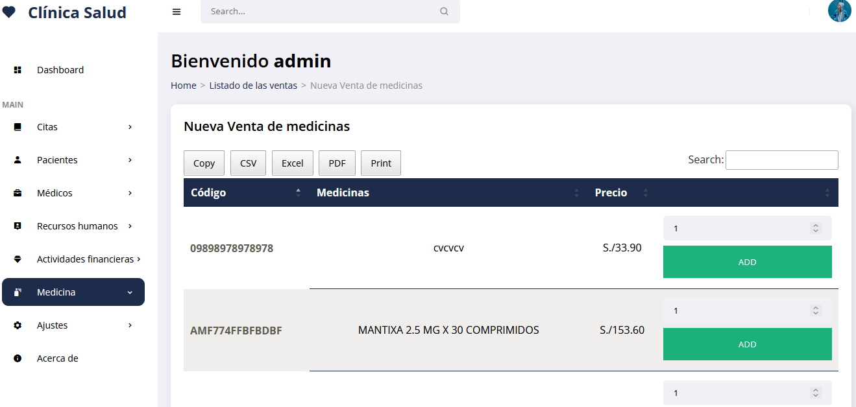Expand the Recursos humanos submenu
The image size is (856, 407).
tap(130, 226)
